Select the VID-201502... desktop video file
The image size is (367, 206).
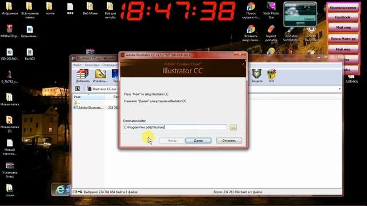tap(10, 54)
